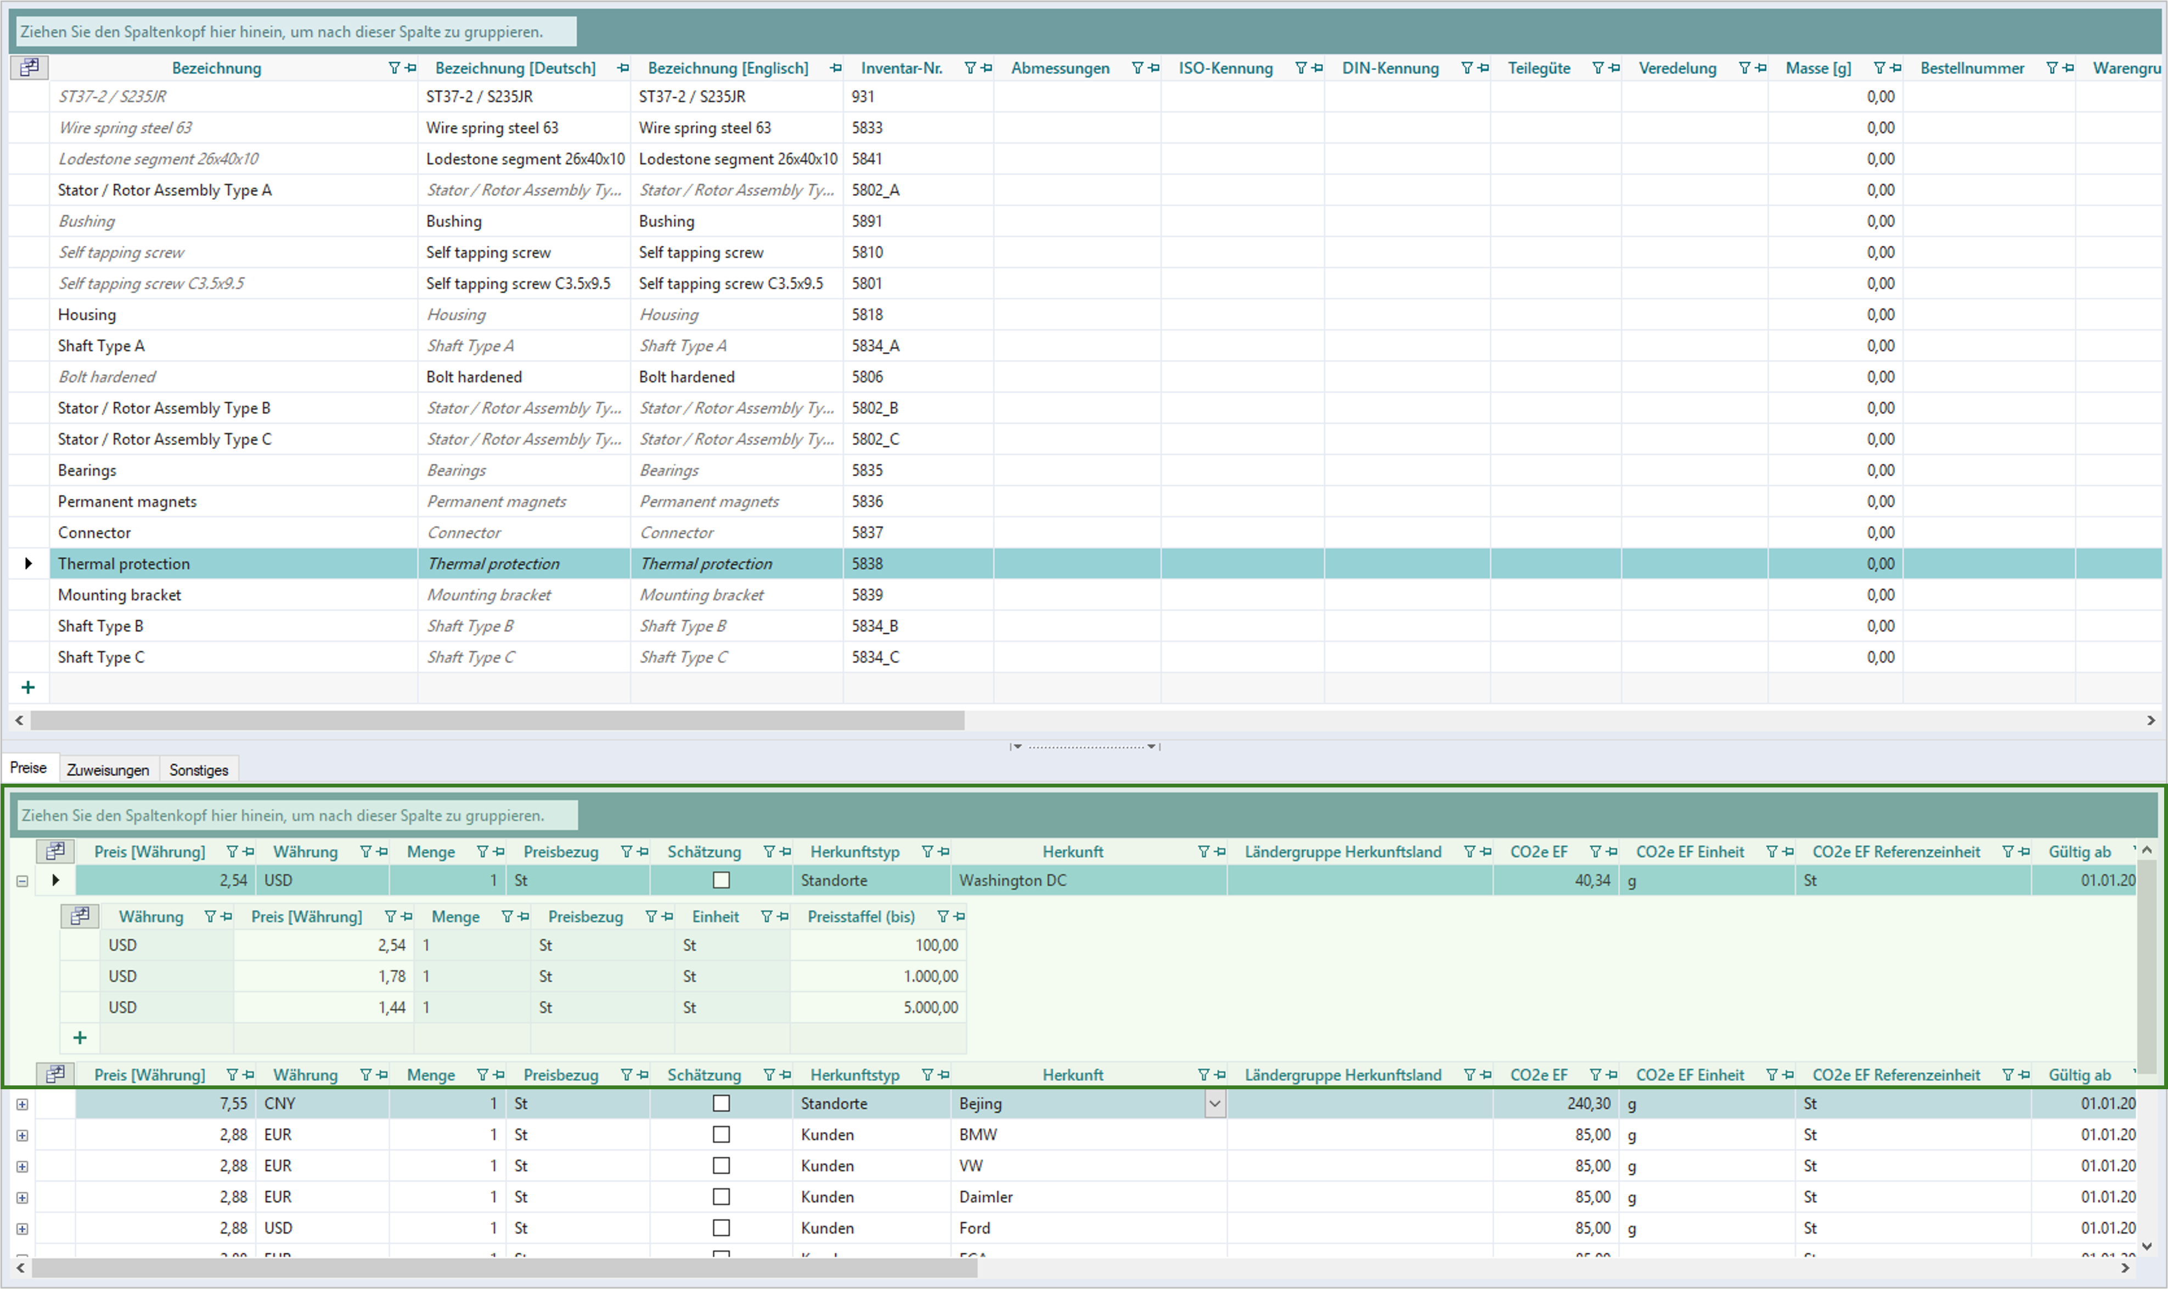Toggle Schätzung checkbox for Ford row
2168x1289 pixels.
[x=721, y=1228]
